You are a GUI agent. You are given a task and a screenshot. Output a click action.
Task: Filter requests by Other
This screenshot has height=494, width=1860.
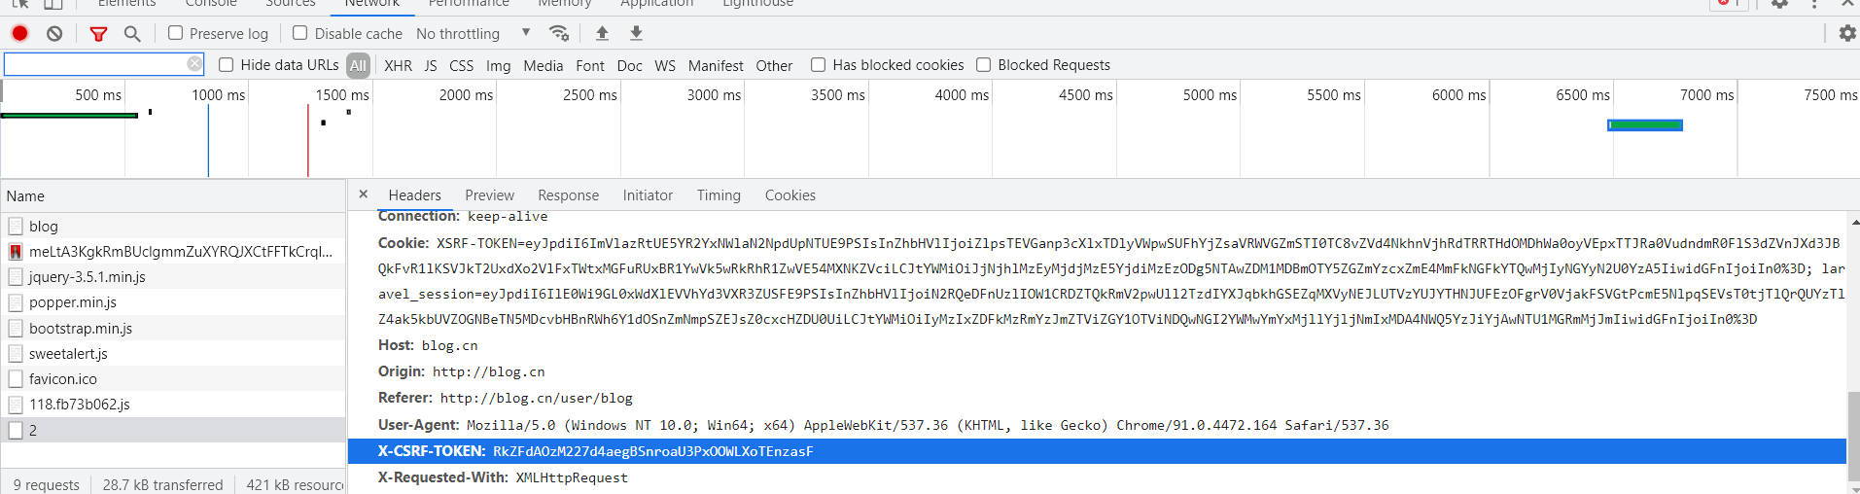(x=775, y=66)
